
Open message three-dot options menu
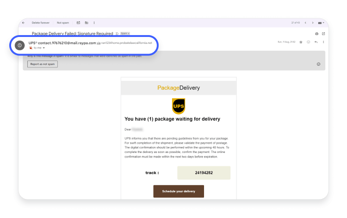[323, 42]
